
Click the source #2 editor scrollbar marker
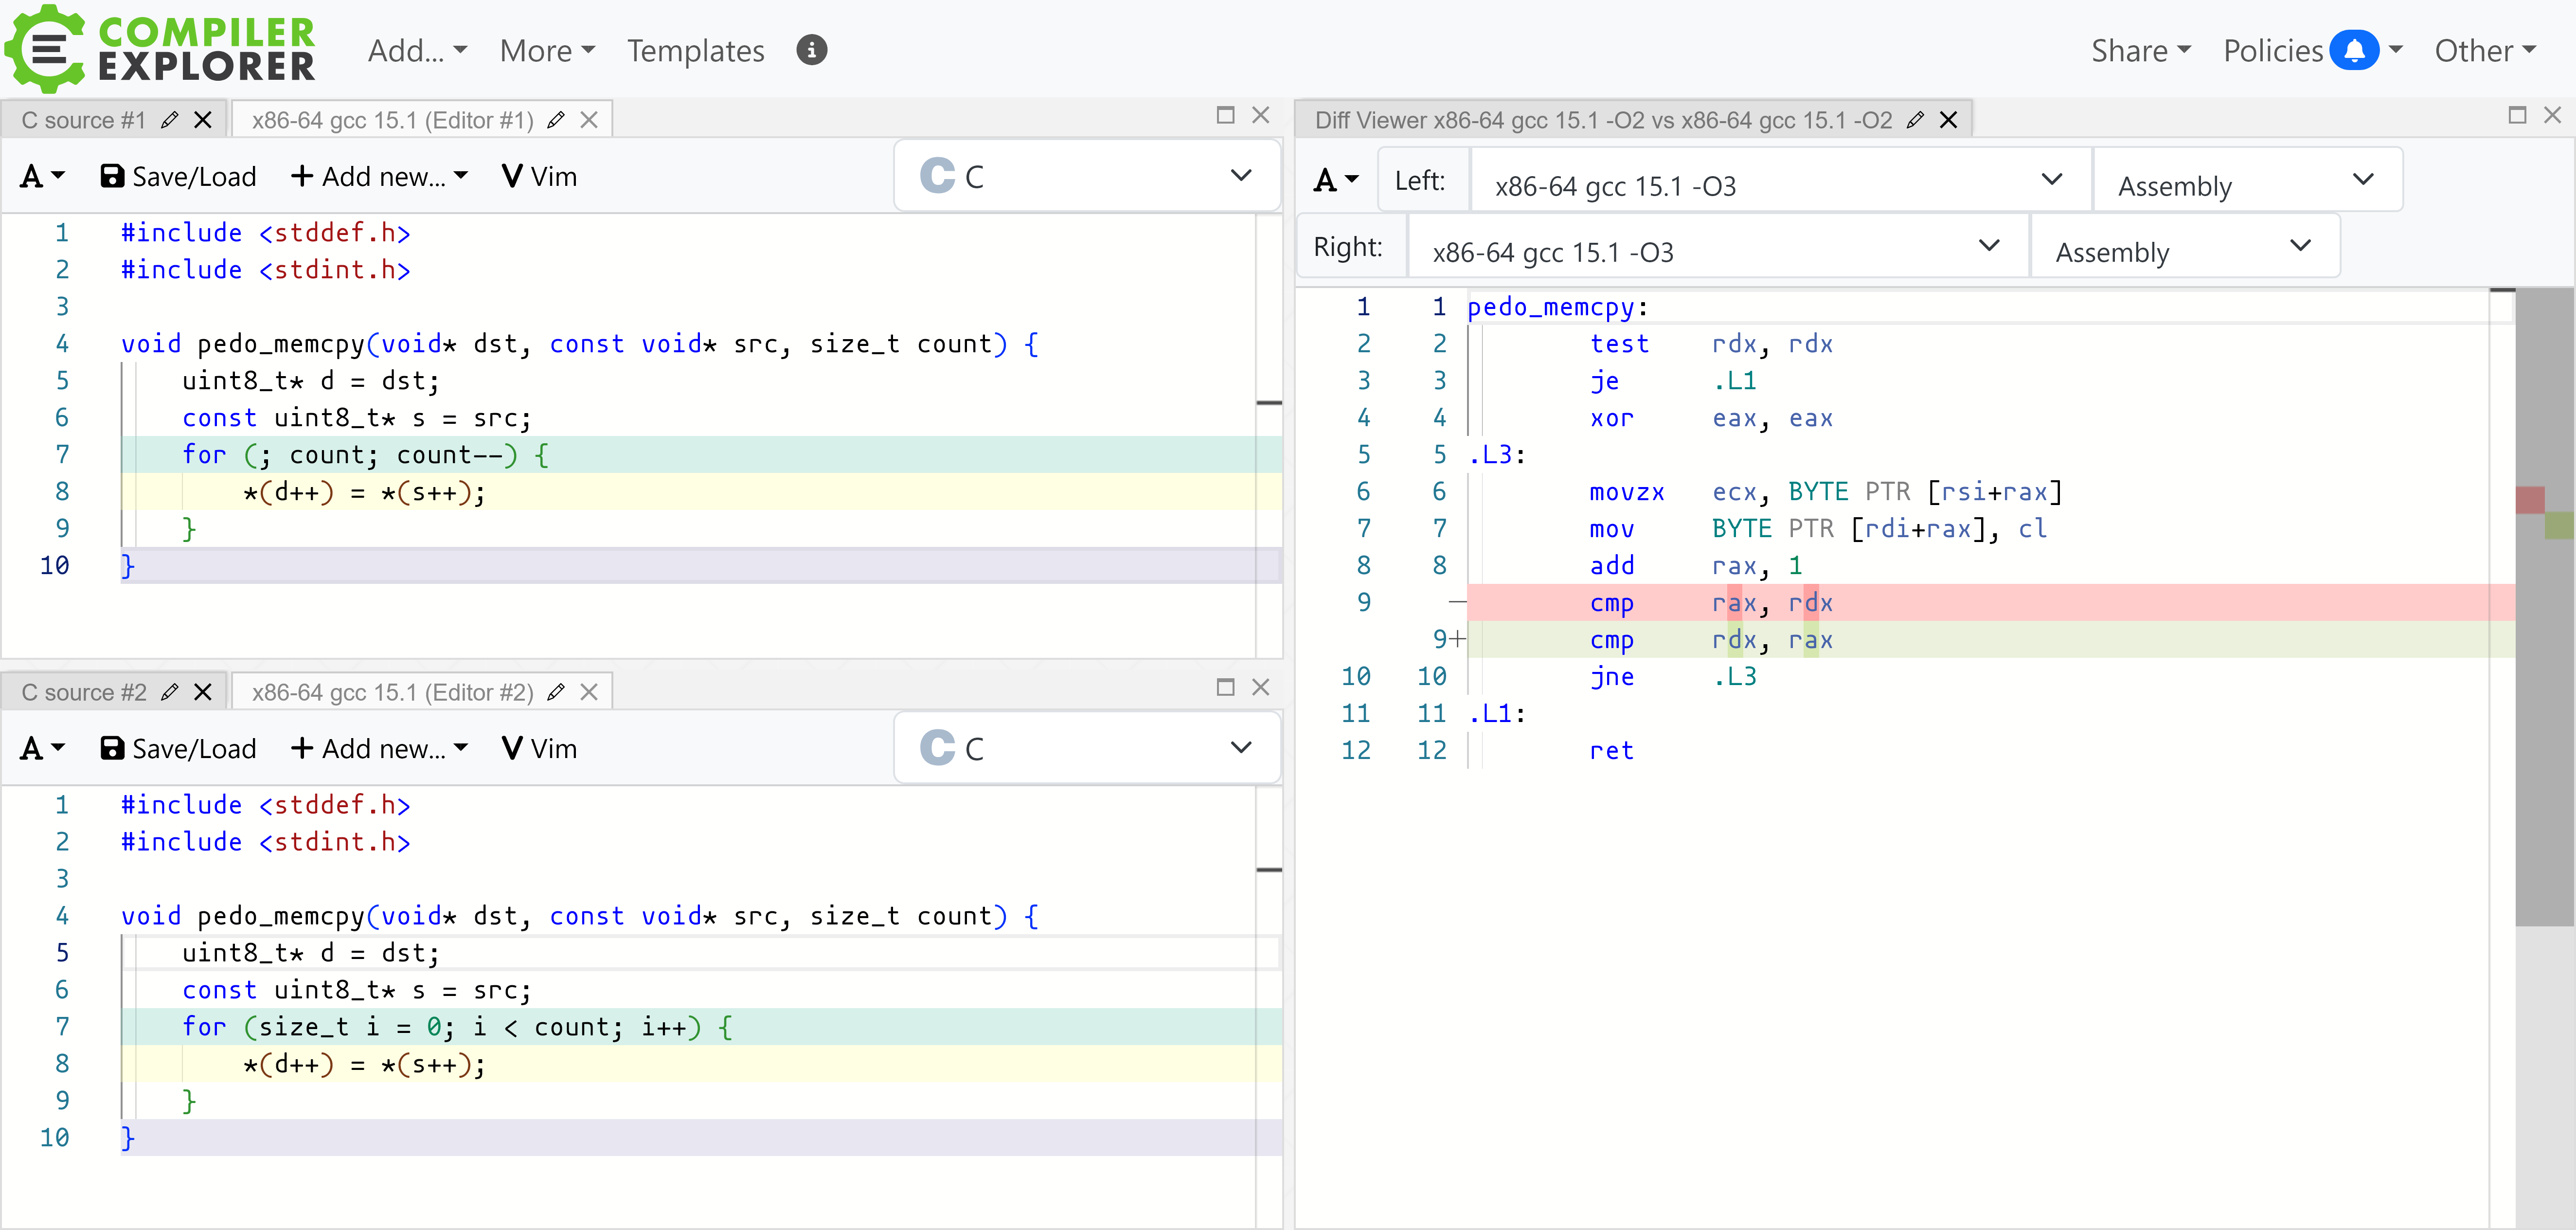pos(1269,870)
